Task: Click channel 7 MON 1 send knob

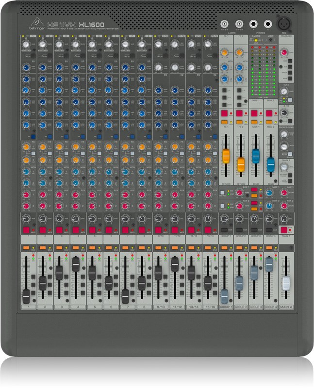Action: (125, 172)
